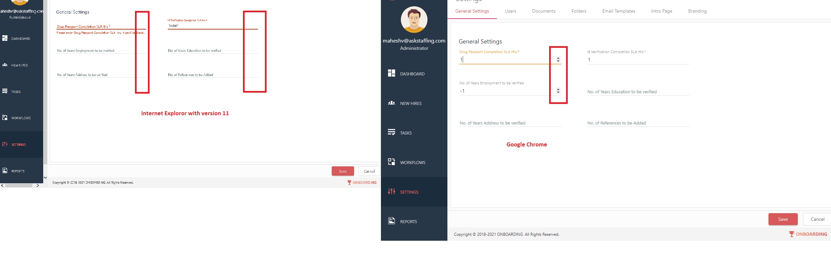Viewport: 831px width, 255px height.
Task: Click horizontal scrollbar left arrow in Internet Explorer
Action: click(x=2, y=185)
